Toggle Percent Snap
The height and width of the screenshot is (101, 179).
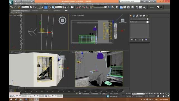tap(84, 7)
